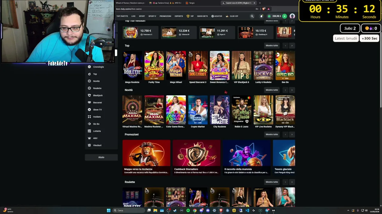Open the QUICK BETS menu item

202,16
